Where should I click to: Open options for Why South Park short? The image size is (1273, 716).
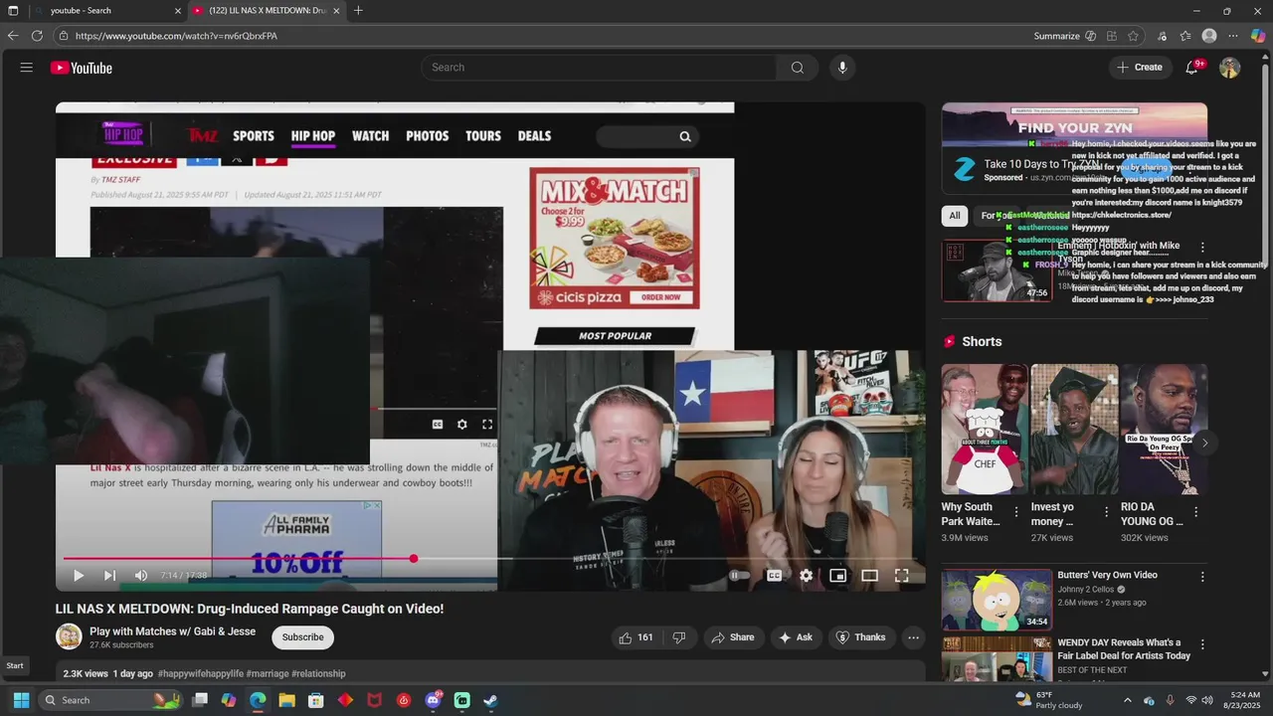1015,512
